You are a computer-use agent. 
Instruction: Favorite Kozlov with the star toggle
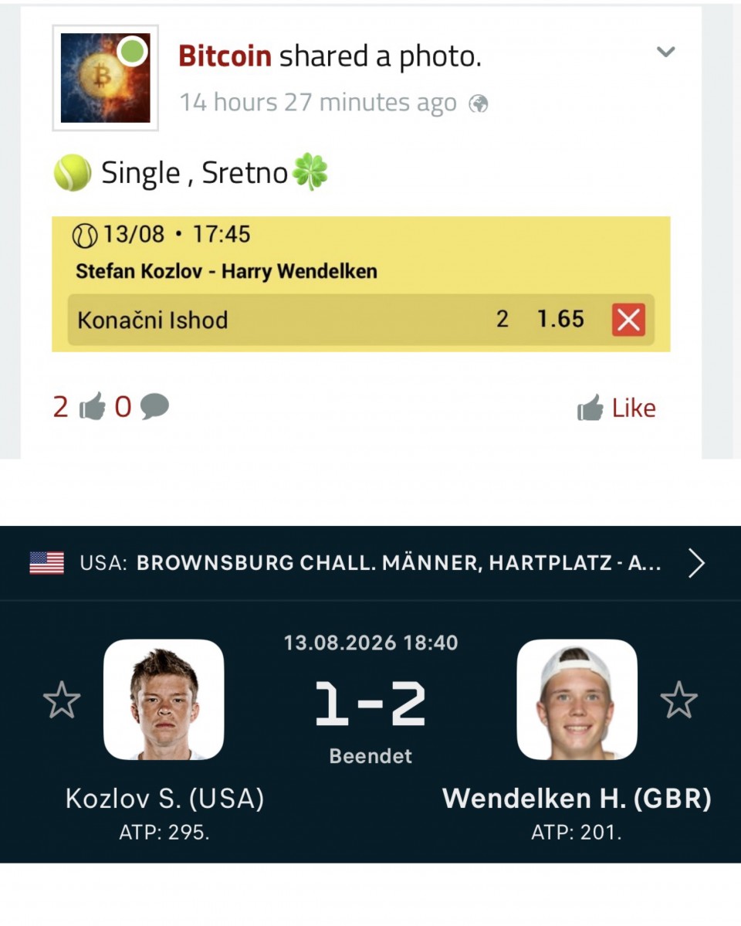62,700
